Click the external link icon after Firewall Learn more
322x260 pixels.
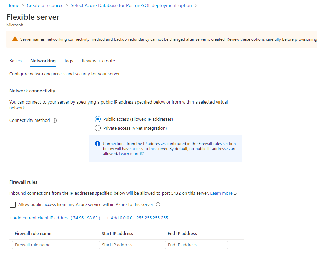coord(236,193)
